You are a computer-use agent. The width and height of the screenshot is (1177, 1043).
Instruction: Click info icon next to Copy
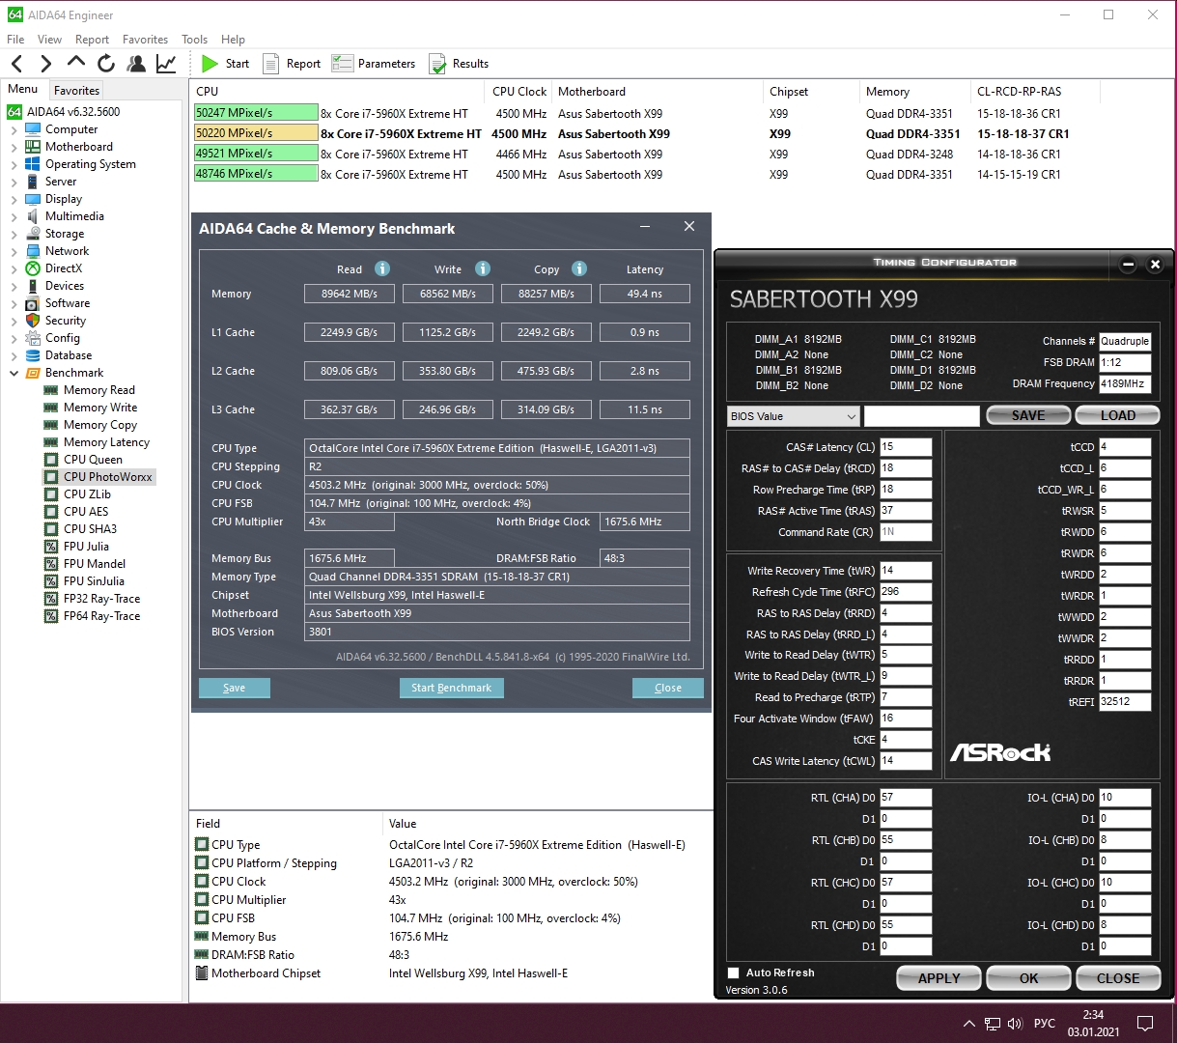coord(579,268)
